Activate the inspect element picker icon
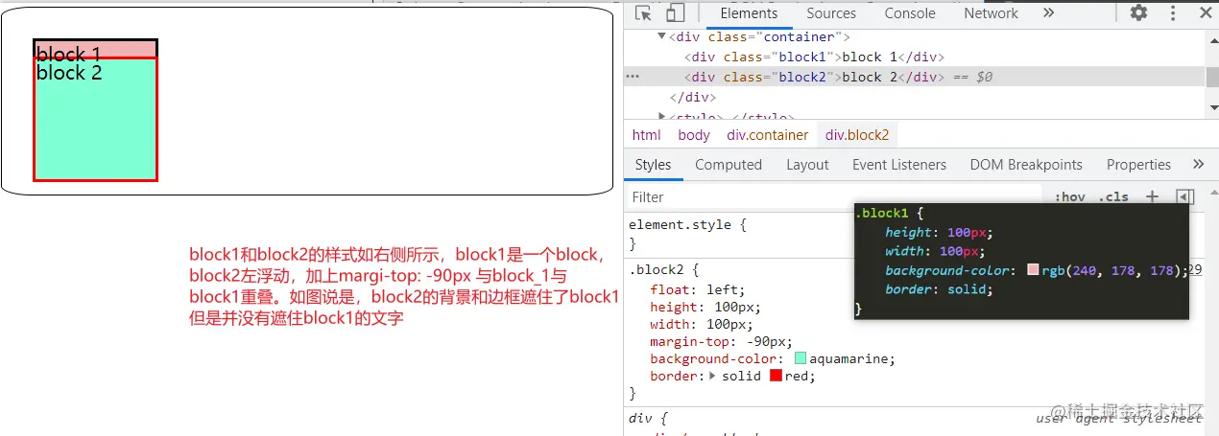 [x=643, y=13]
